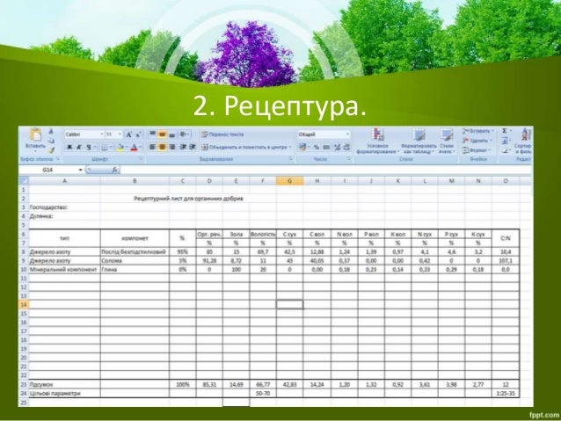
Task: Click the Decrease Decimal icon
Action: coord(346,147)
